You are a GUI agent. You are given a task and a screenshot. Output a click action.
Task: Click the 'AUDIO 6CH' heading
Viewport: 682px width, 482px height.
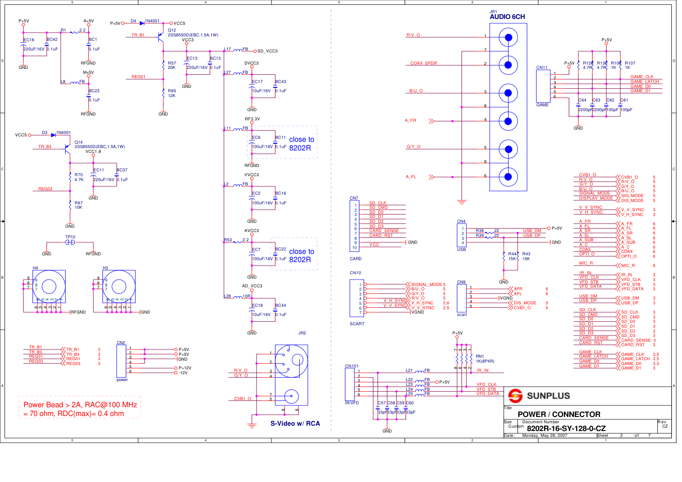507,17
